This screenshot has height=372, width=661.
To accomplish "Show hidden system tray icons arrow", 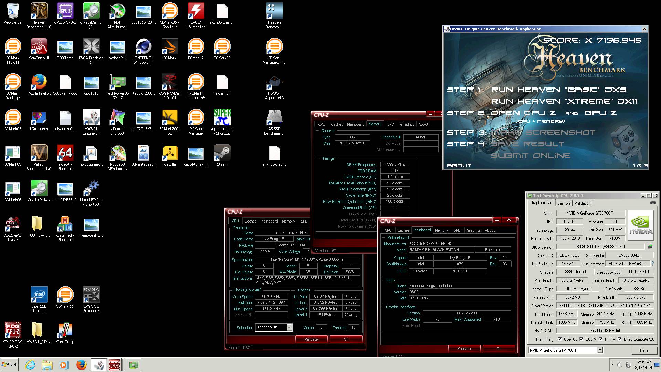I will click(612, 364).
